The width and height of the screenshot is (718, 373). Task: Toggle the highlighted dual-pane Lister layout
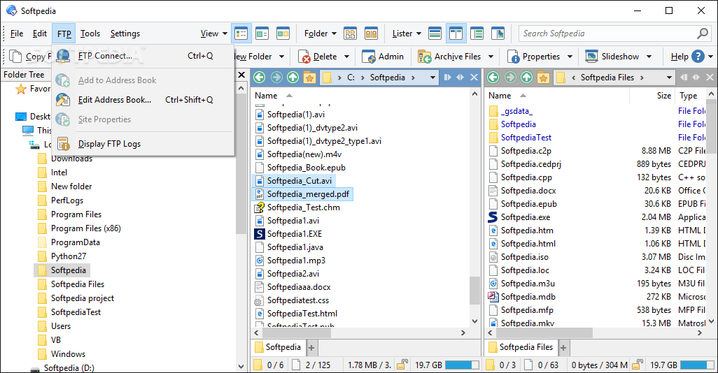456,34
